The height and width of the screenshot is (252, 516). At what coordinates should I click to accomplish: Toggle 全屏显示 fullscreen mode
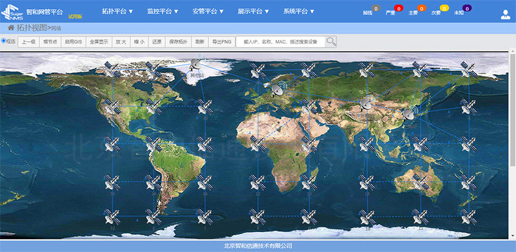[99, 42]
